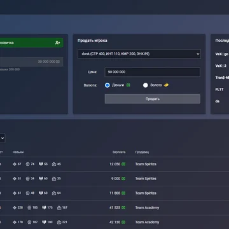The width and height of the screenshot is (229, 229).
Task: Click the skill icon beside value 180
Action: pyautogui.click(x=44, y=222)
